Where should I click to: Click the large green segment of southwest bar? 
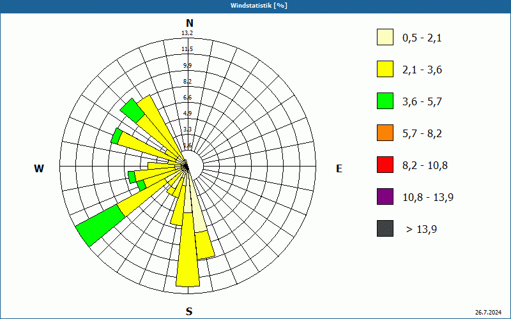[x=101, y=225]
